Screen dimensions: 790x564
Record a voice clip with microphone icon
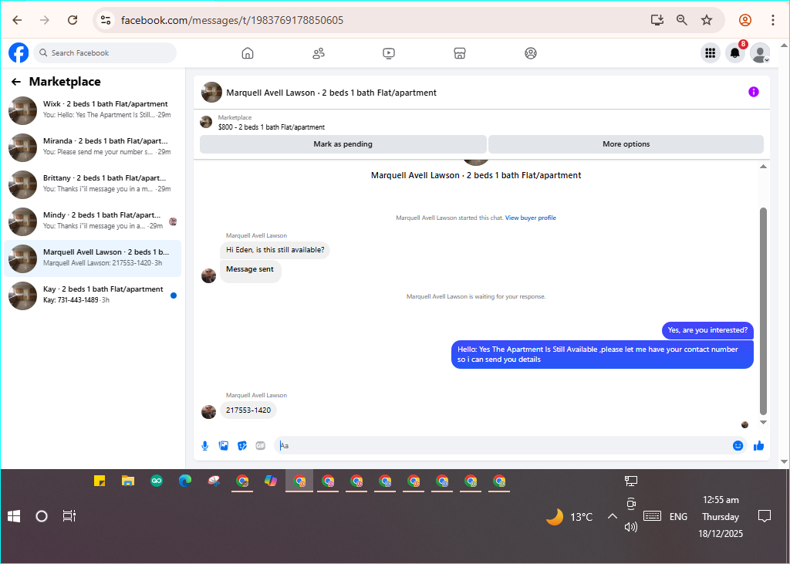[x=205, y=445]
